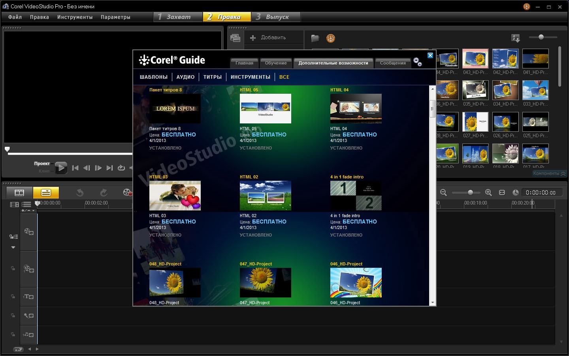The image size is (569, 356).
Task: Open the Файл menu
Action: (14, 17)
